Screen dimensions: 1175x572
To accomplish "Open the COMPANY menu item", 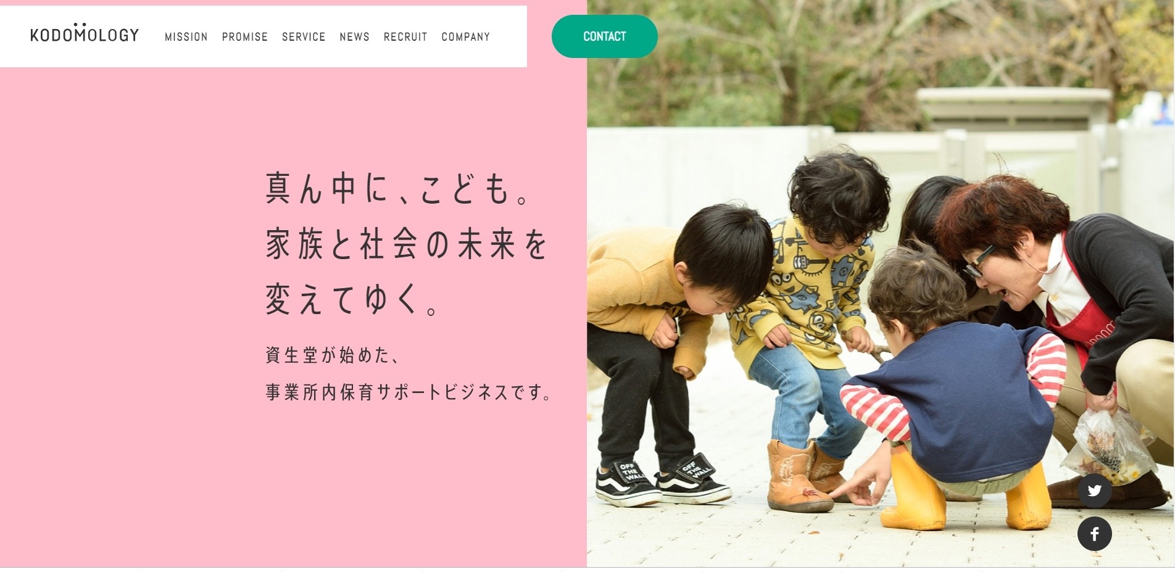I will (465, 37).
